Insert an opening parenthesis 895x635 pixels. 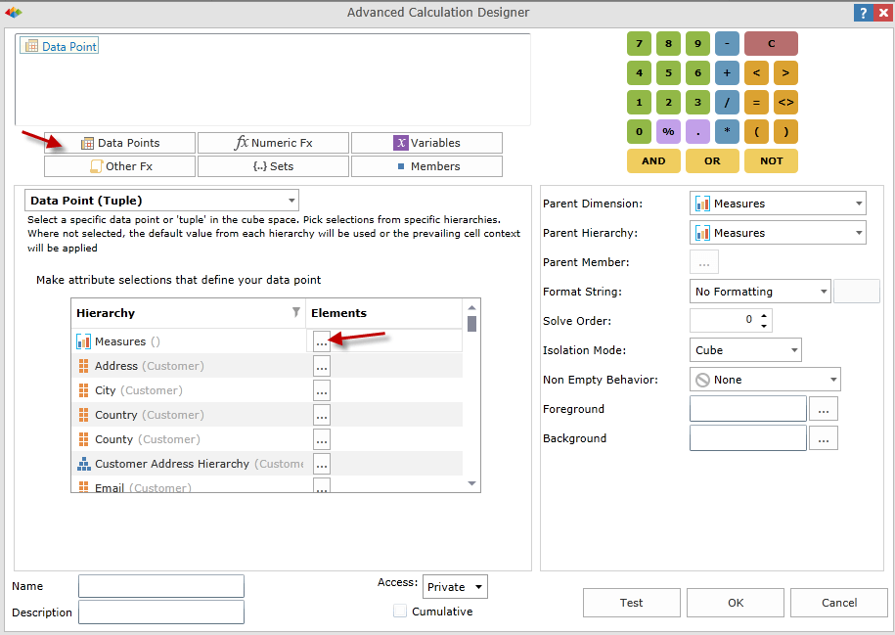pos(756,132)
